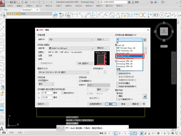Select the Baseline dimension tool icon
181x136 pixels.
click(x=131, y=15)
